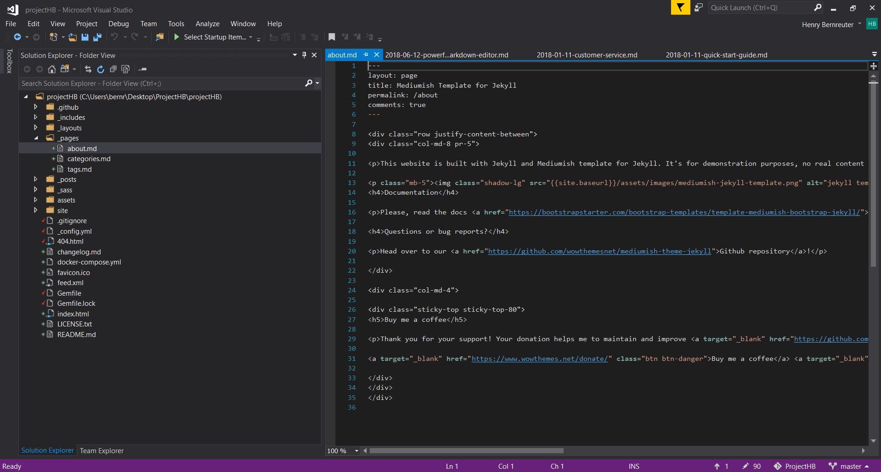Viewport: 881px width, 472px height.
Task: Open the Debug menu
Action: tap(119, 23)
